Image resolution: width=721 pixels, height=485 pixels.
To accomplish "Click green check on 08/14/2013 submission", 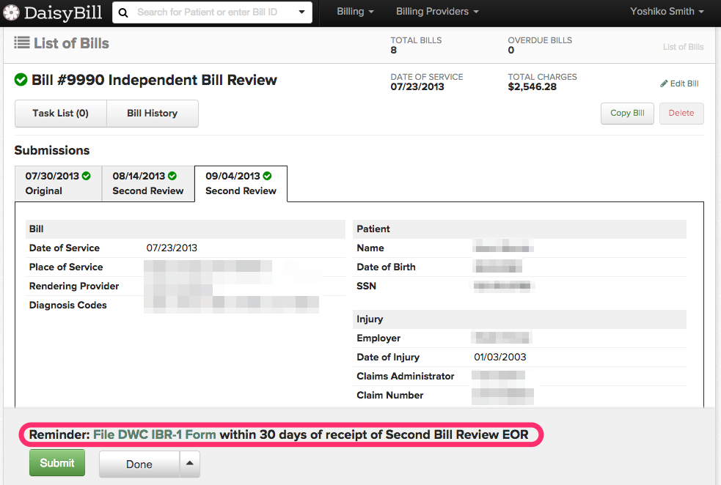I will (172, 176).
